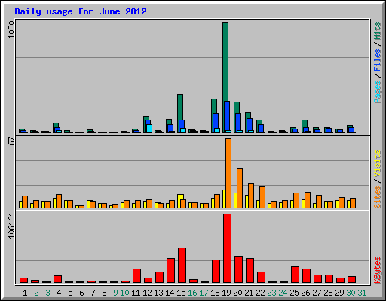
Task: Click day label 1 on the x-axis
Action: (x=25, y=293)
